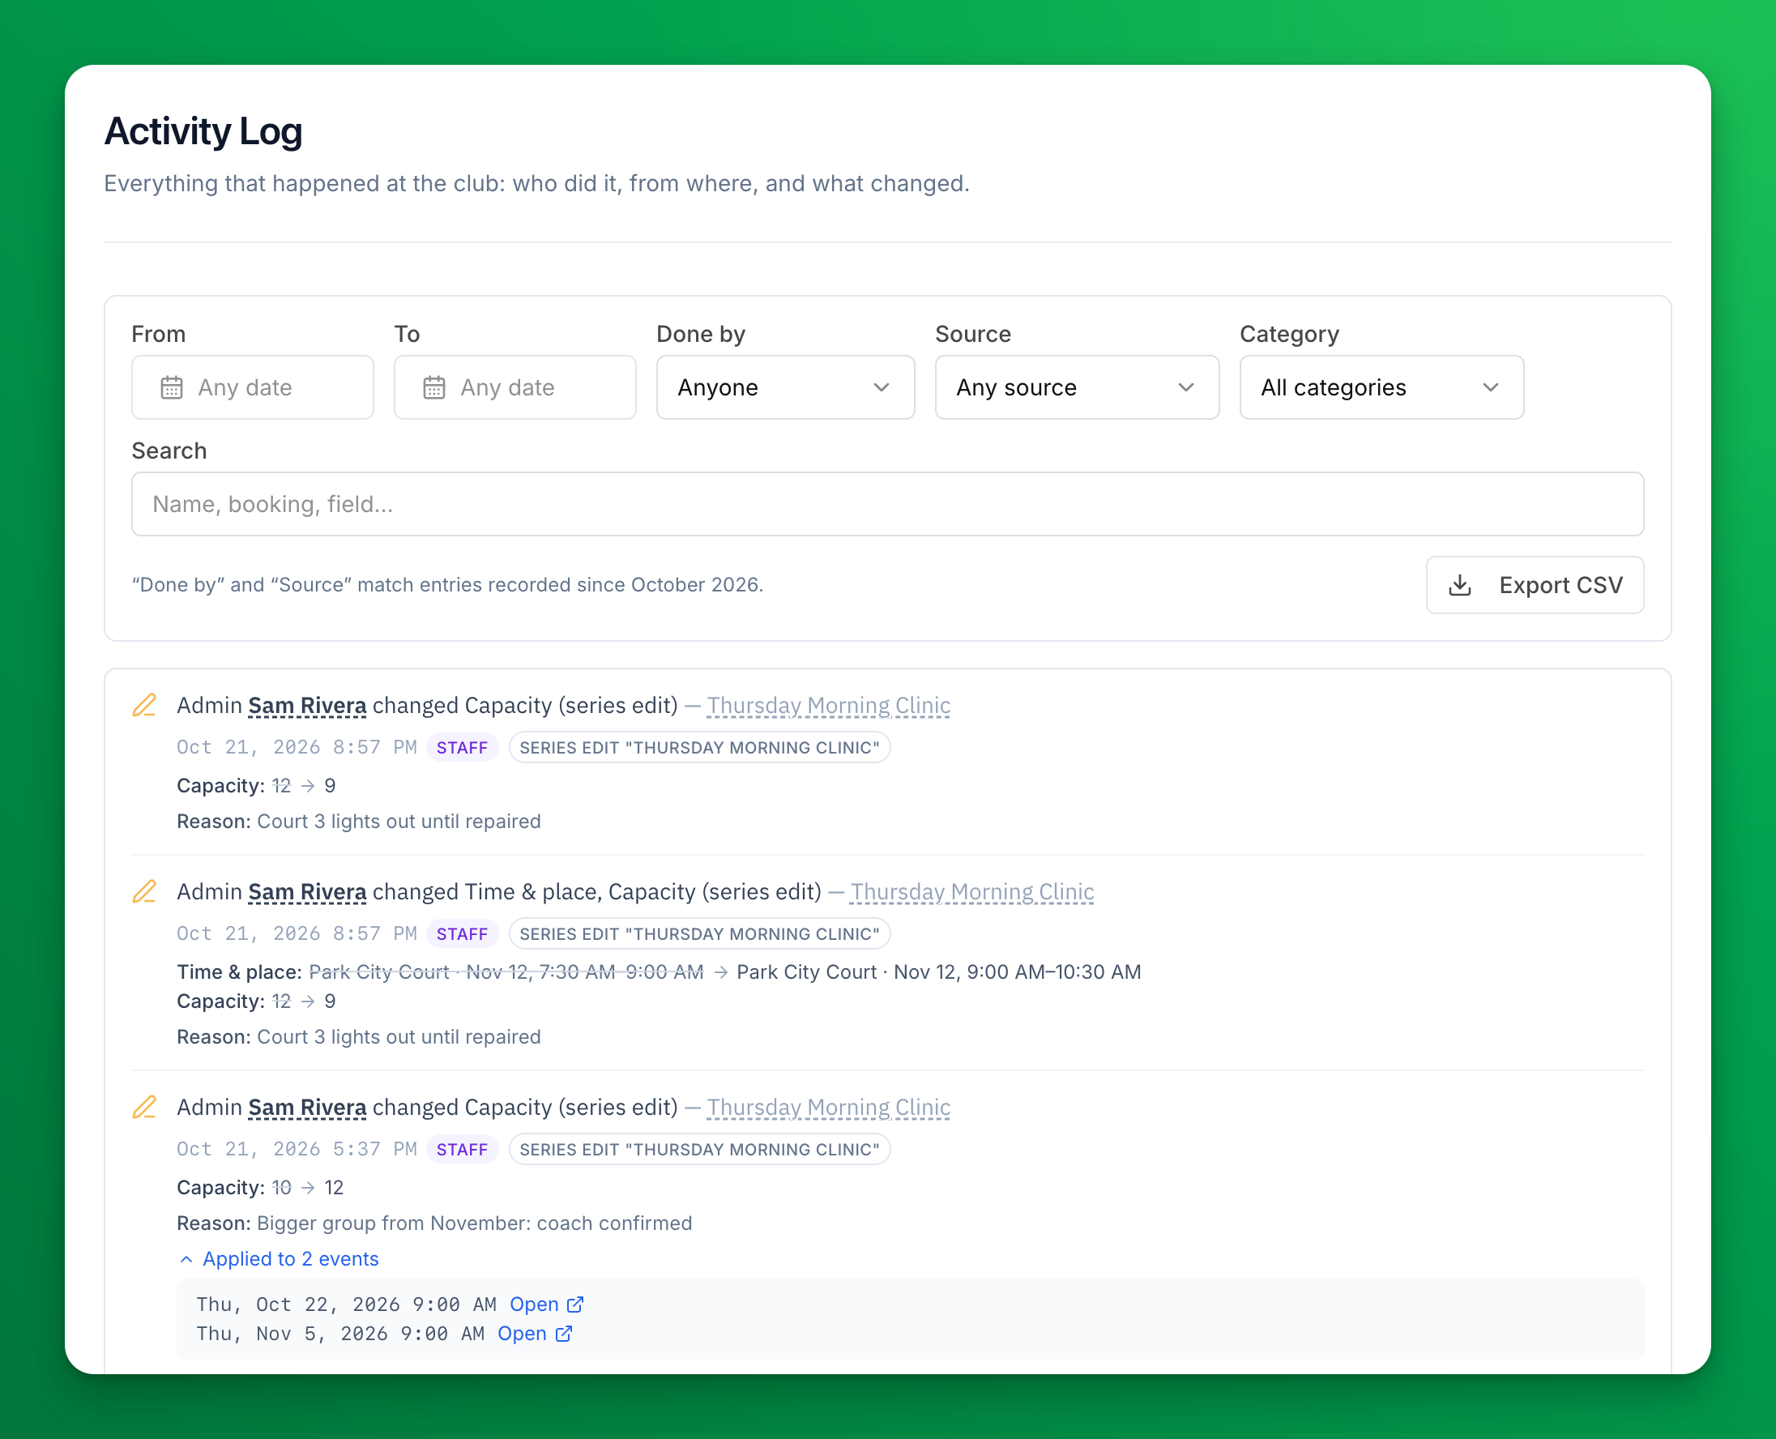
Task: Click STAFF badge on the 5:37 PM entry
Action: tap(463, 1150)
